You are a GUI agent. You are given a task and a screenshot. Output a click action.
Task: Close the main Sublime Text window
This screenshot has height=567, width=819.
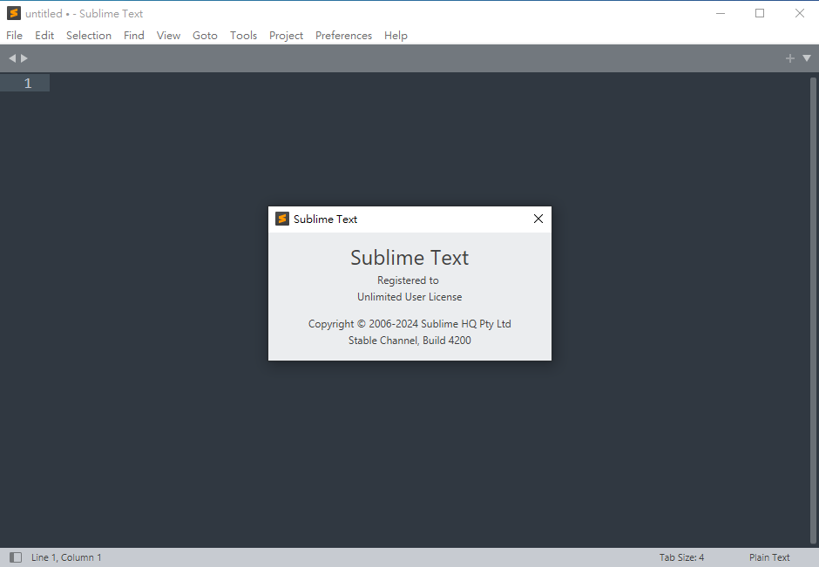coord(800,13)
